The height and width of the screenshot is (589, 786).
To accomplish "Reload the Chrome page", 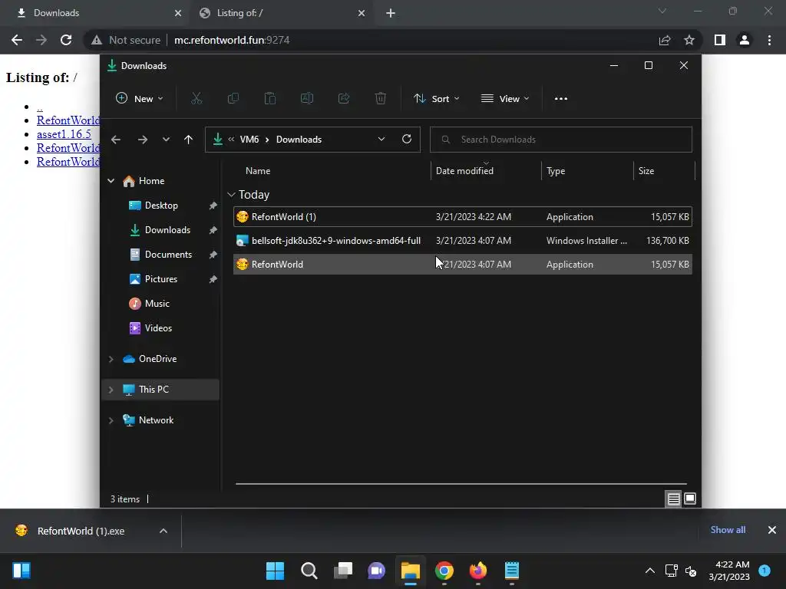I will tap(66, 40).
